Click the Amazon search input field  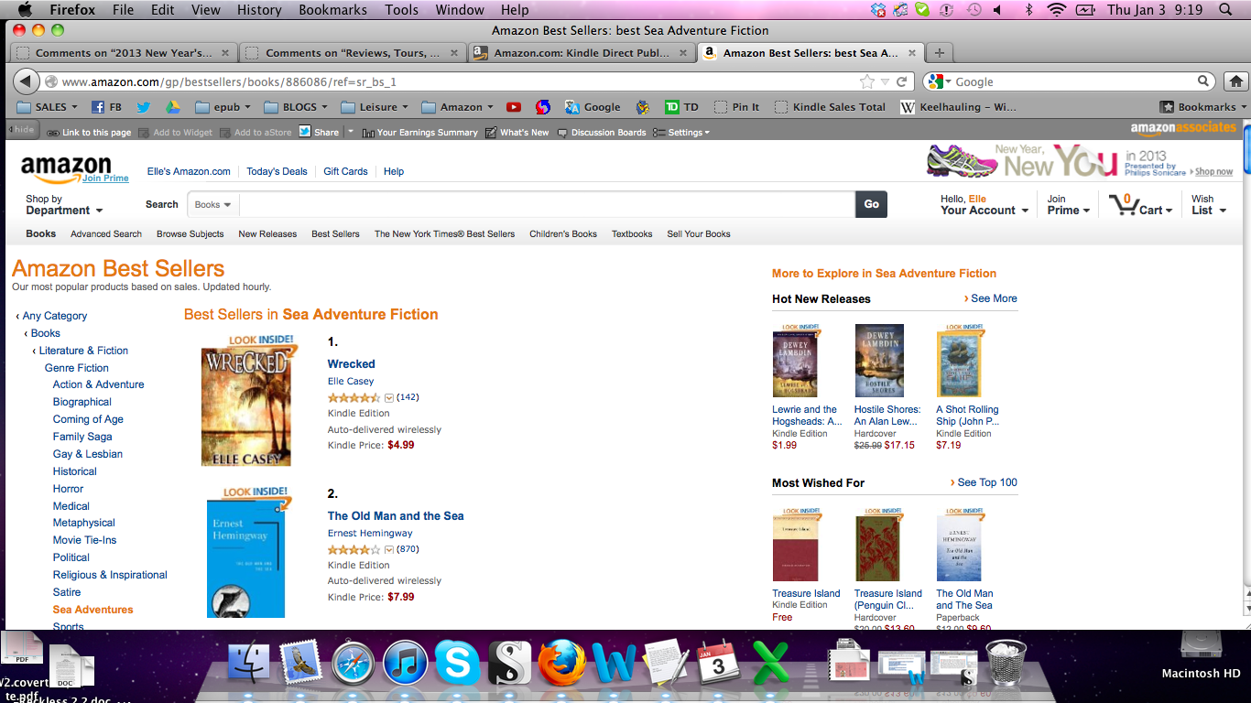[x=547, y=204]
